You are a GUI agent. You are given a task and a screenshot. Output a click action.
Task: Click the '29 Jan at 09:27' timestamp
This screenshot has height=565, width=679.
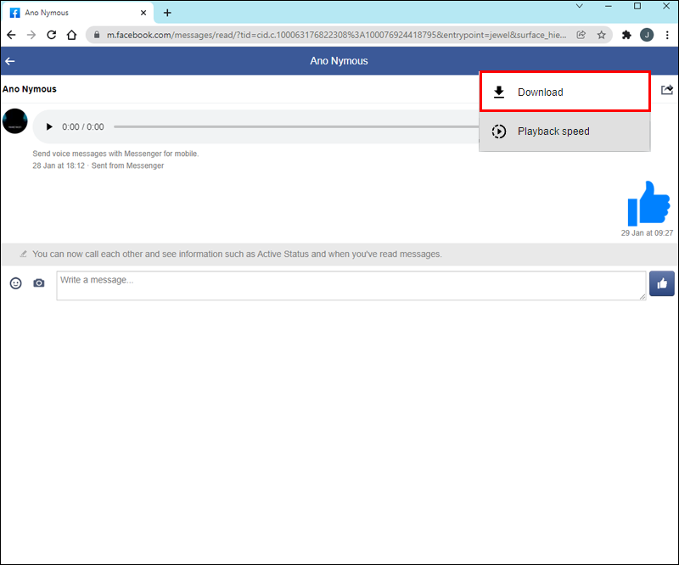pyautogui.click(x=647, y=233)
